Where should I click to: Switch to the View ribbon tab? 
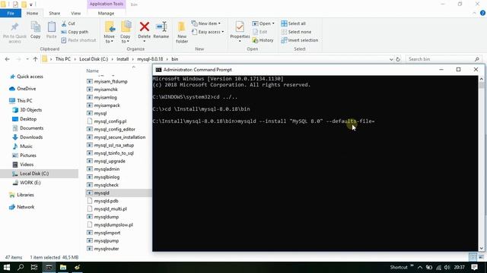click(x=76, y=14)
